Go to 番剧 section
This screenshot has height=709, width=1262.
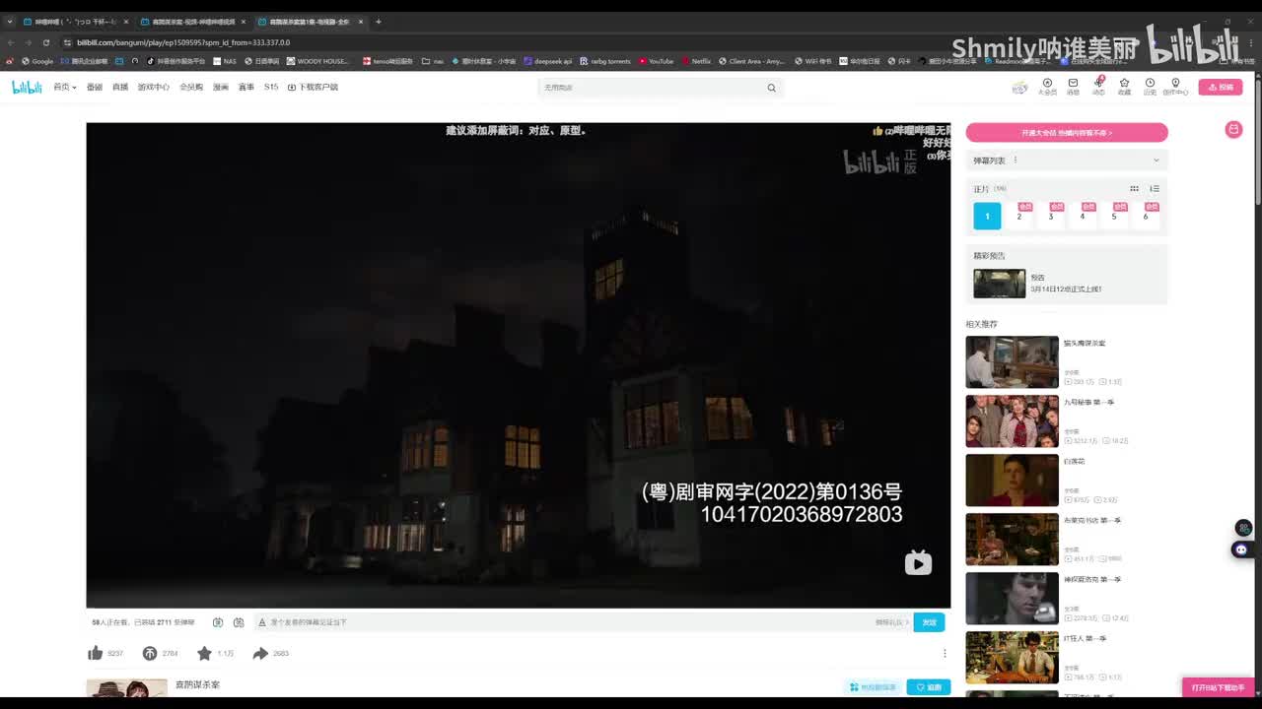coord(94,87)
